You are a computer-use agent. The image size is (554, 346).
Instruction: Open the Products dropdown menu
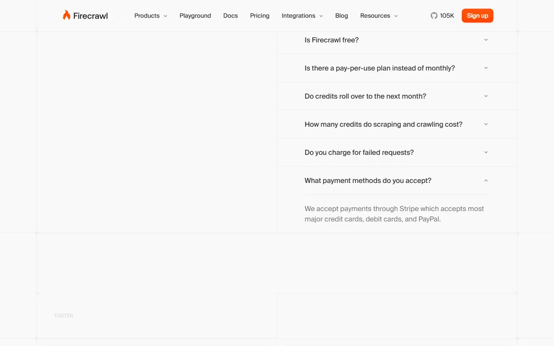[150, 16]
